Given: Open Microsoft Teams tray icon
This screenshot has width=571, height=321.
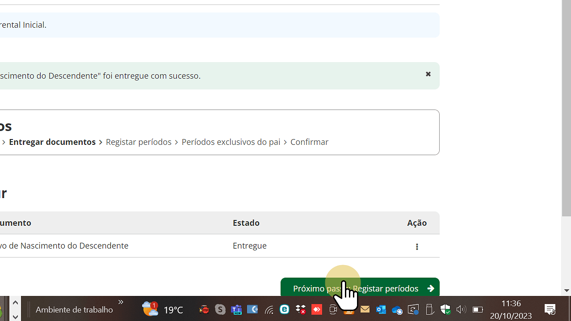Looking at the screenshot, I should 236,309.
